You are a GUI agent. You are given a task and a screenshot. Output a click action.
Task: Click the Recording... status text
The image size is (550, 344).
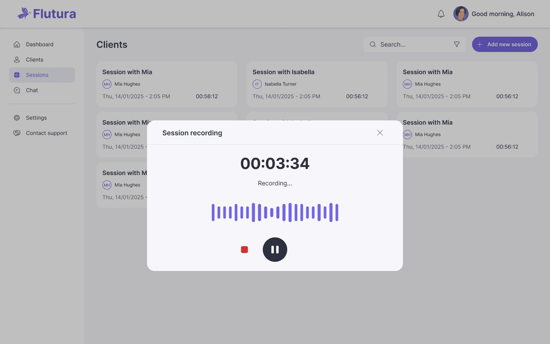(x=275, y=183)
